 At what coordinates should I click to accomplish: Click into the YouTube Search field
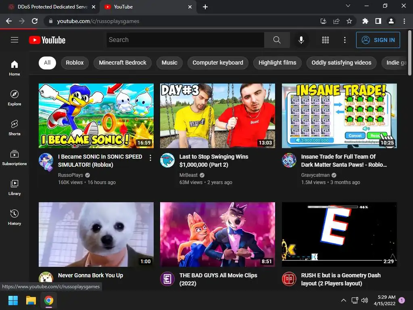[185, 40]
